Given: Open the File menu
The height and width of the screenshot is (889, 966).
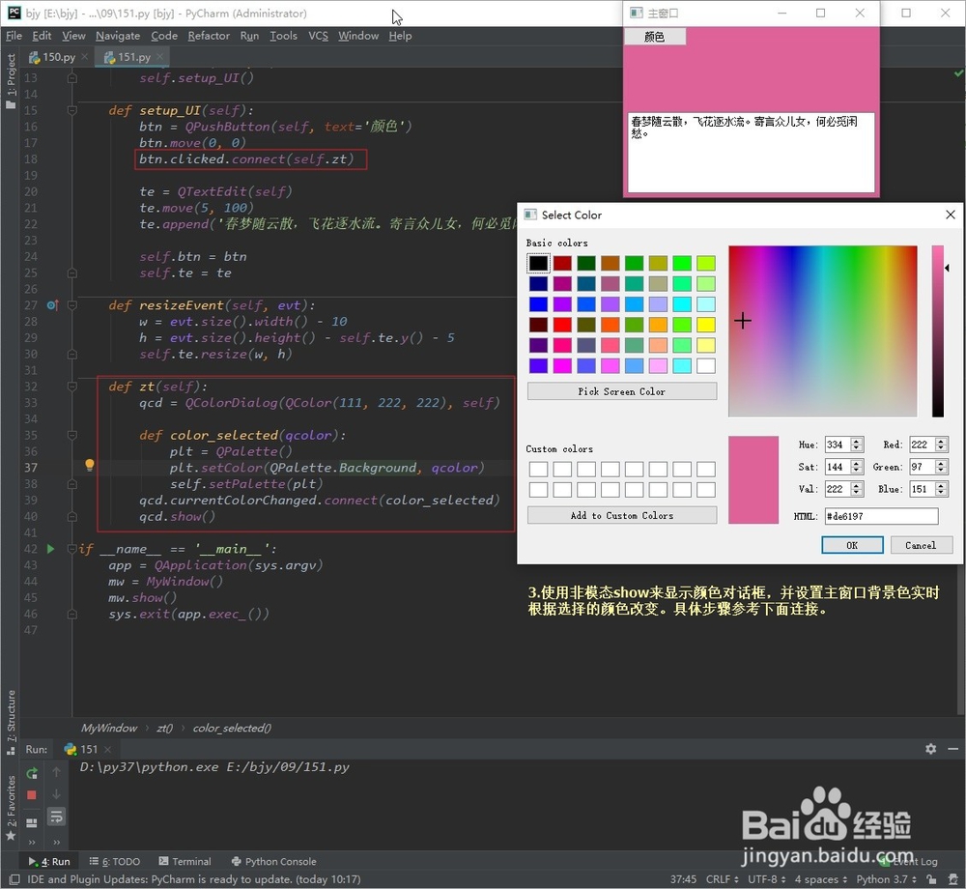Looking at the screenshot, I should (x=14, y=36).
